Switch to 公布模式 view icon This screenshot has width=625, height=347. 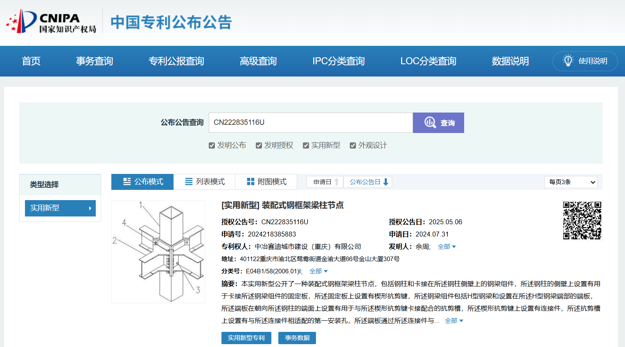127,182
